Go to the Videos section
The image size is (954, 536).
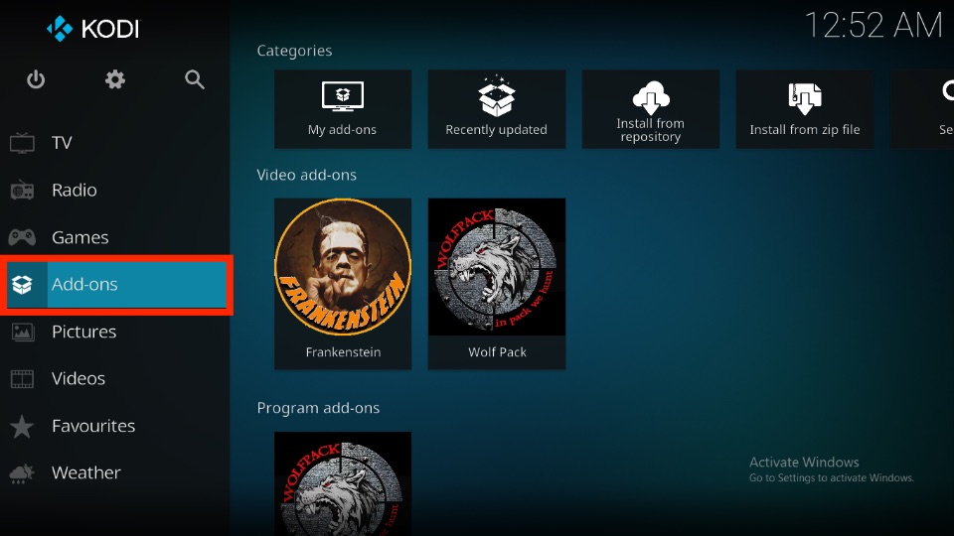pos(115,378)
